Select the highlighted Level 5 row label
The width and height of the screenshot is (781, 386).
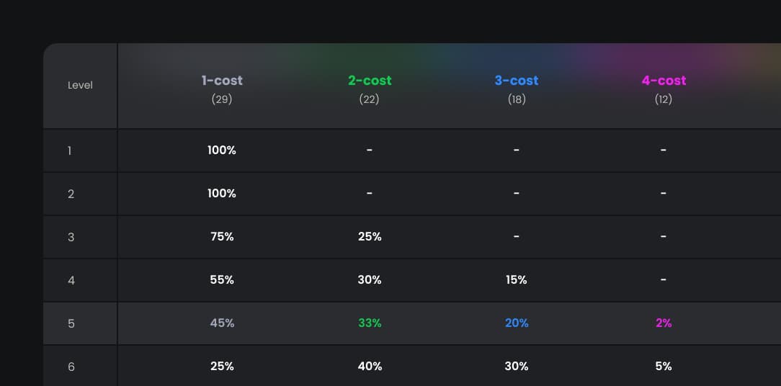pyautogui.click(x=71, y=324)
